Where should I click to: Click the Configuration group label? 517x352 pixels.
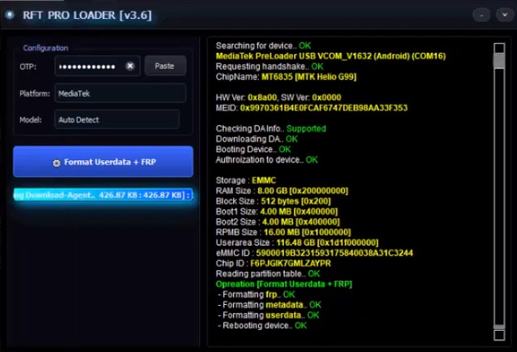pos(46,48)
